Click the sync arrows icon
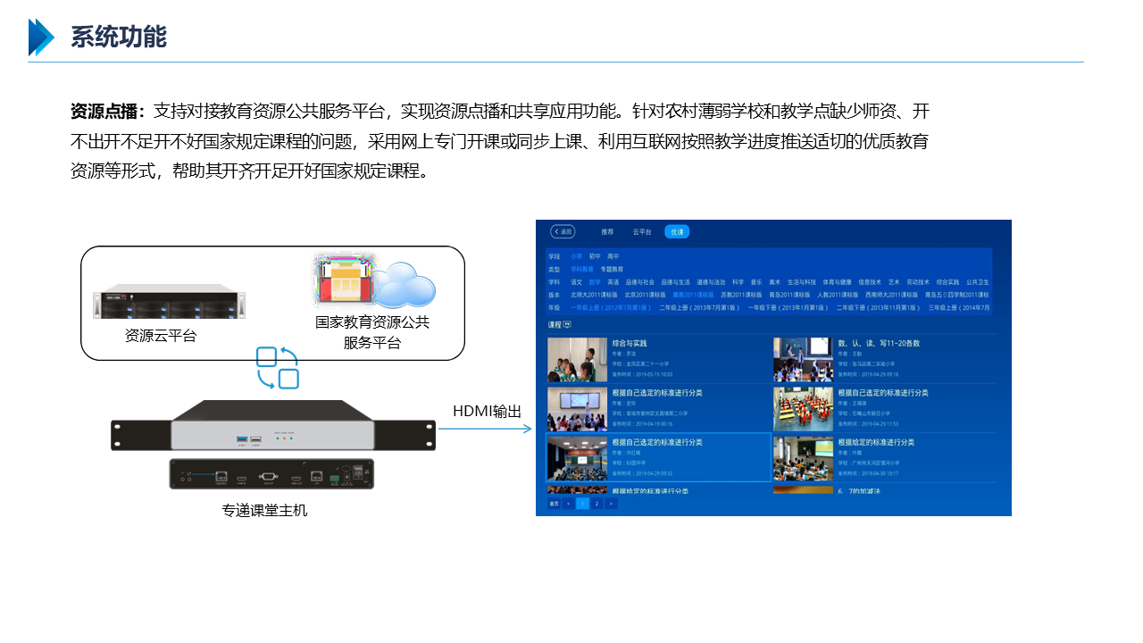The image size is (1143, 643). [277, 368]
